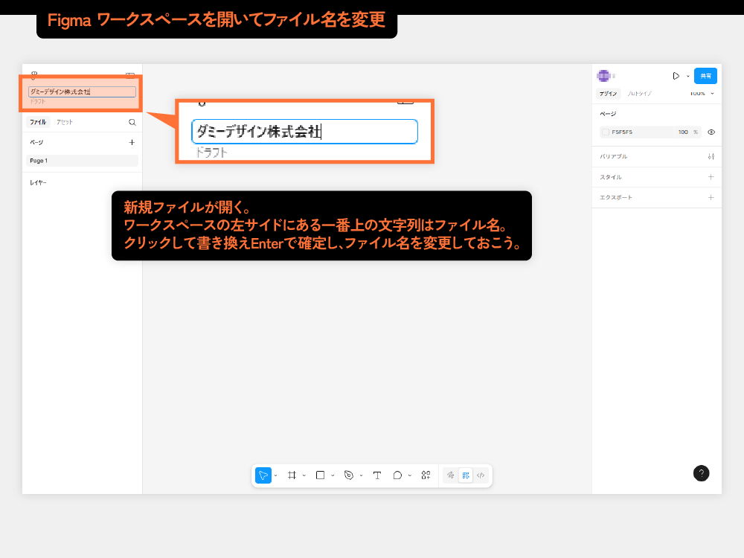The width and height of the screenshot is (744, 558).
Task: Add a new page with plus icon
Action: pos(132,142)
